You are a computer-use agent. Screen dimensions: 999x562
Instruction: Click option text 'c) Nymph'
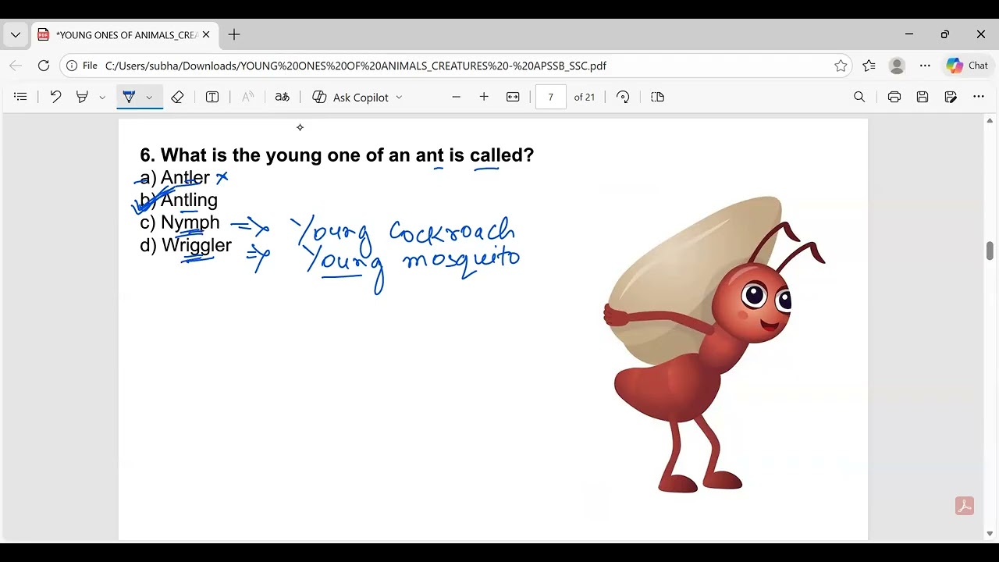click(x=180, y=223)
